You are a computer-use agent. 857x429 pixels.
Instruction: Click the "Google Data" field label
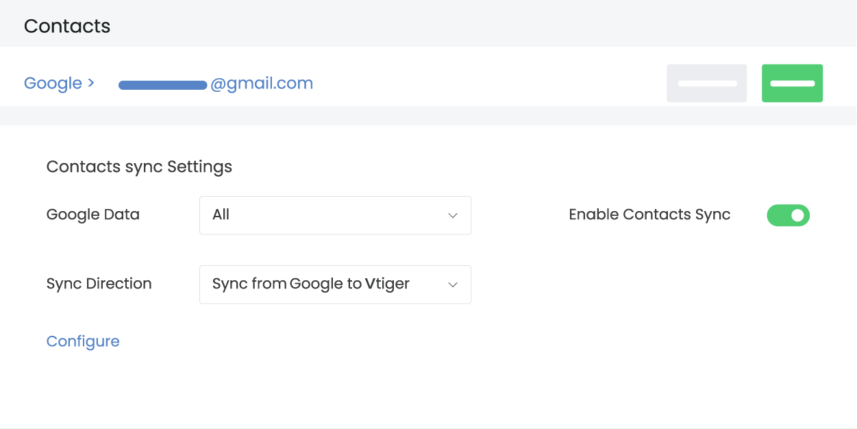(x=93, y=215)
